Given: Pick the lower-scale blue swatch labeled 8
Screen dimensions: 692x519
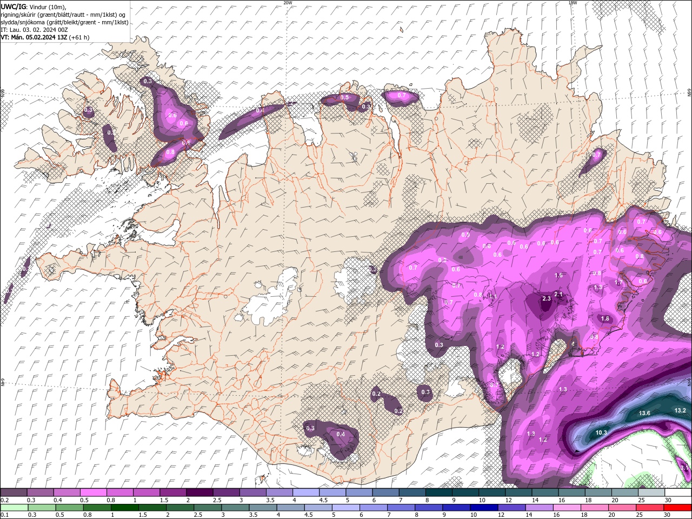Looking at the screenshot, I should [429, 507].
